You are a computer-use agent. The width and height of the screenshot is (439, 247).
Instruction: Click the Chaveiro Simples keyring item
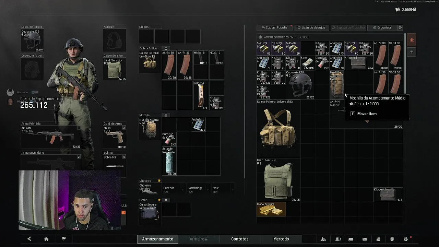pos(150,189)
